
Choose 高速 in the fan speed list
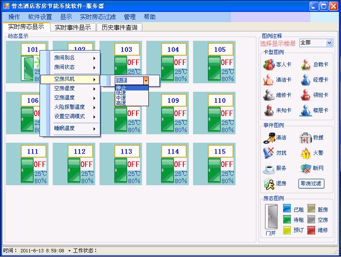click(x=121, y=103)
